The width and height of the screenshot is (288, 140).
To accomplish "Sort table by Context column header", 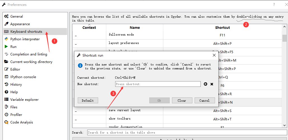I will [x=89, y=27].
